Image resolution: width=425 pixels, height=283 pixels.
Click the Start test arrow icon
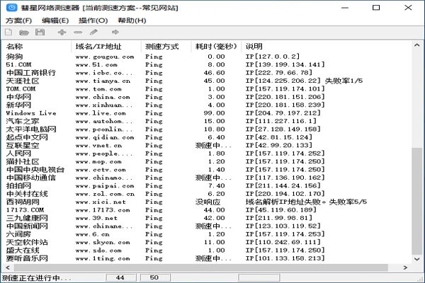pyautogui.click(x=115, y=33)
